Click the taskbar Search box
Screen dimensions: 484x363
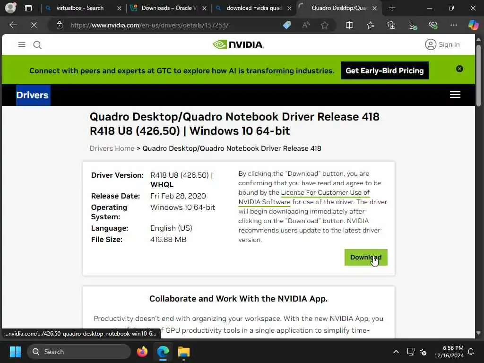coord(79,352)
